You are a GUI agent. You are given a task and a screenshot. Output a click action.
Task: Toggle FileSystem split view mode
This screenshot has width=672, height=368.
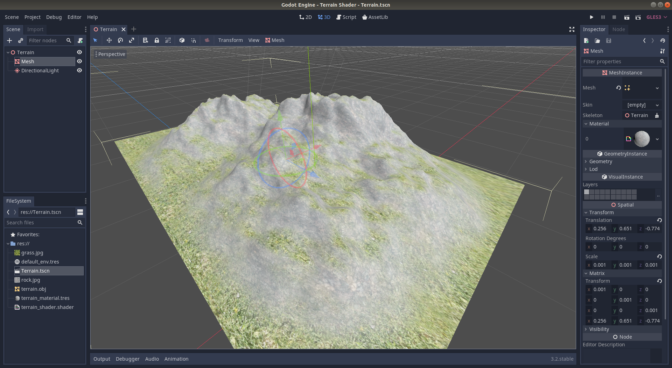80,212
